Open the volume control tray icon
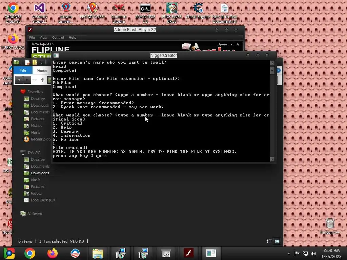The image size is (347, 260). click(x=313, y=253)
